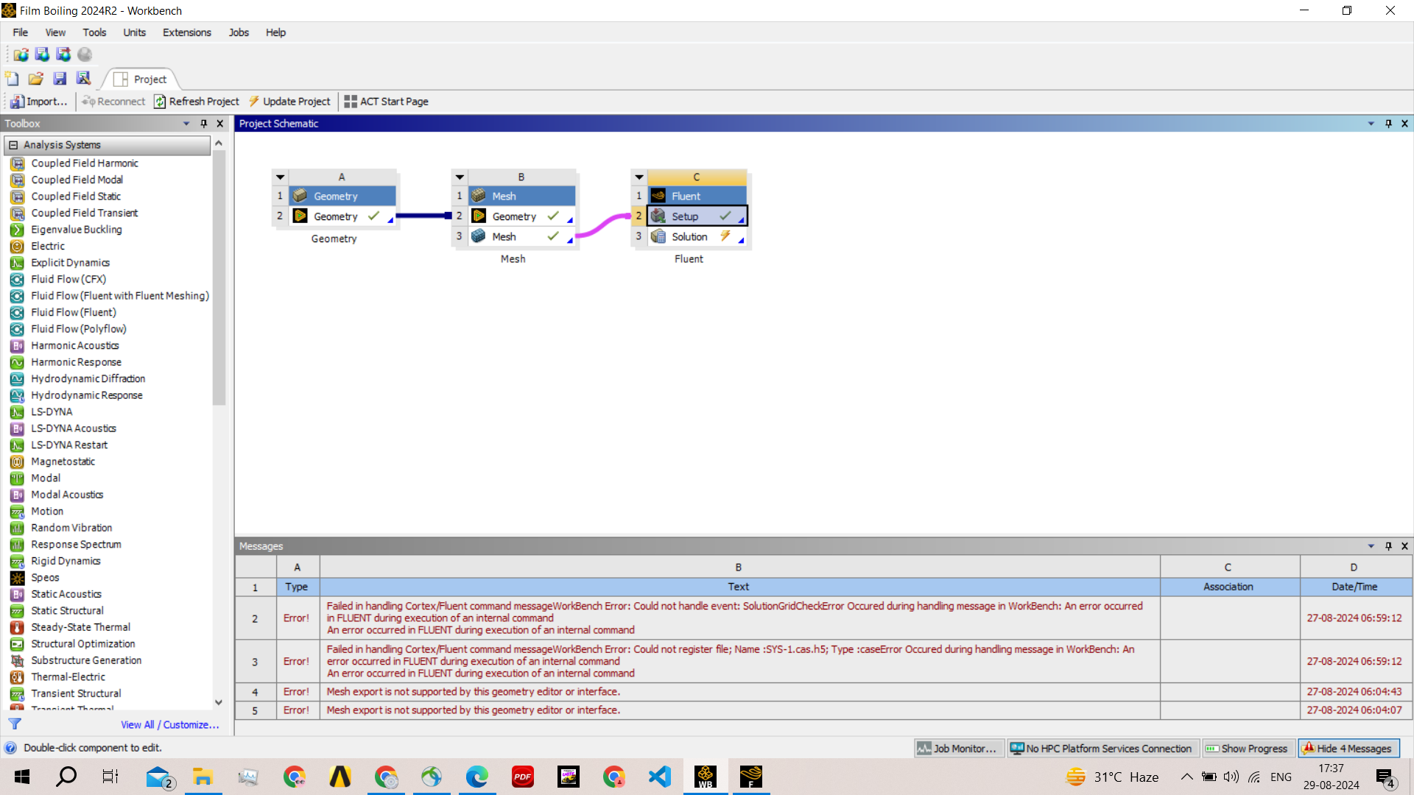Collapse the Analysis Systems group
Viewport: 1414px width, 795px height.
click(x=13, y=145)
